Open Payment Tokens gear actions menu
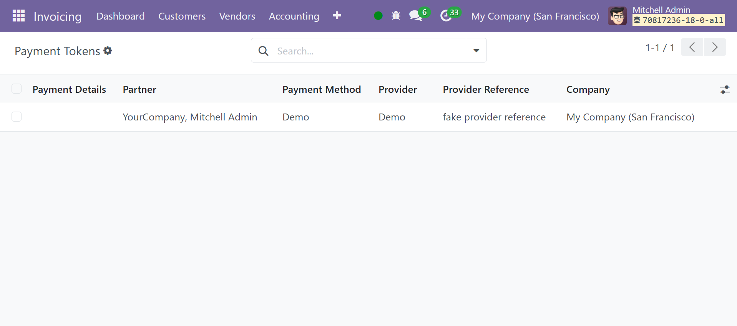 point(108,51)
